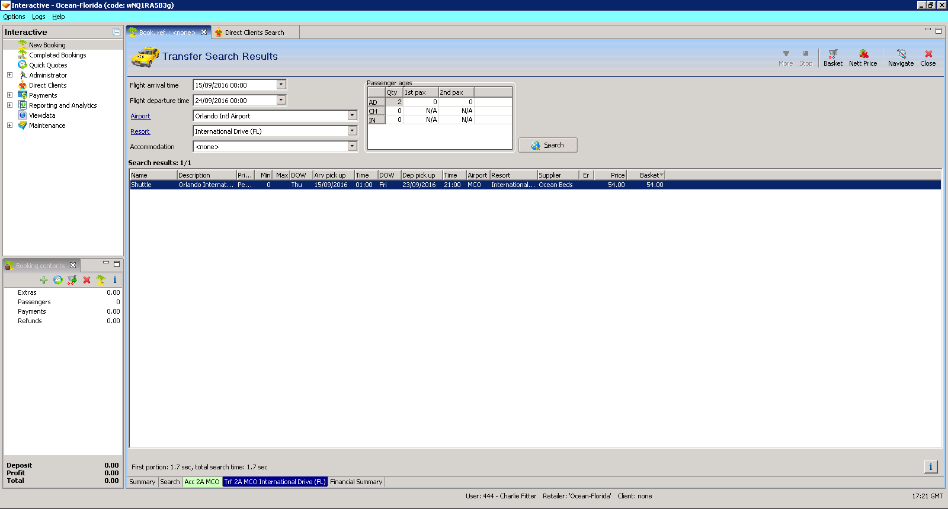This screenshot has height=509, width=948.
Task: Collapse the Interactive panel with minus icon
Action: [x=117, y=33]
